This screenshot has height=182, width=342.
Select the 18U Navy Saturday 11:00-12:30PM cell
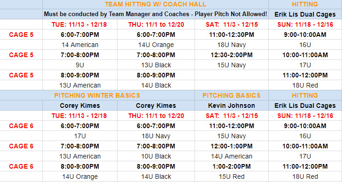(231, 45)
